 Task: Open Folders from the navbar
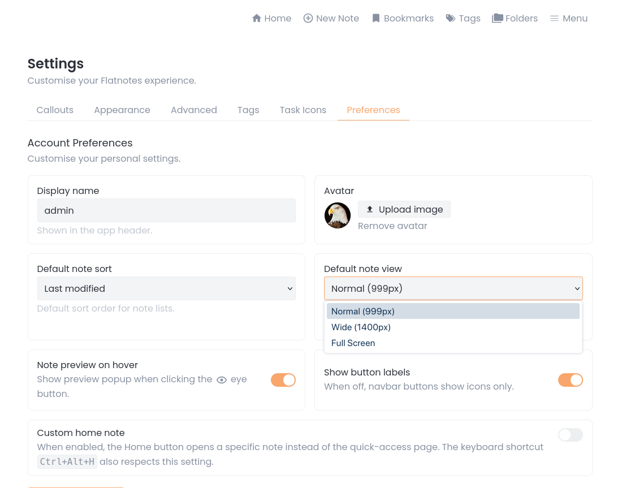pos(515,18)
